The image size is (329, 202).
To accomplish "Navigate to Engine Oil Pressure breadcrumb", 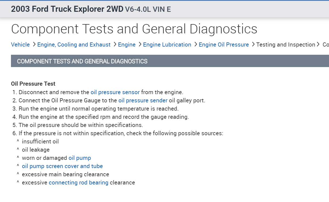I will 224,45.
